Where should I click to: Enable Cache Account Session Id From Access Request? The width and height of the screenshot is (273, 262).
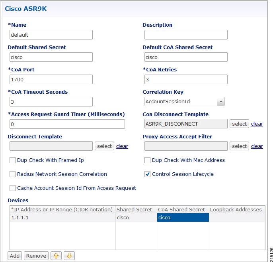12,188
